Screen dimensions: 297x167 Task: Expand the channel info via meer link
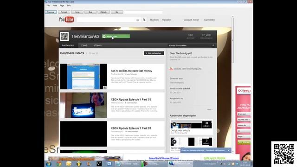[210, 109]
